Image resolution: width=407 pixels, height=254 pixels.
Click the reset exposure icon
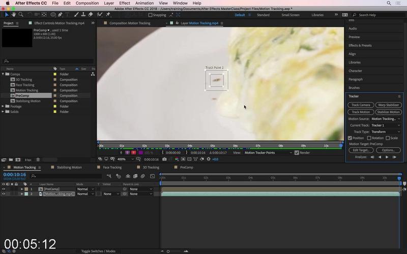click(x=209, y=159)
